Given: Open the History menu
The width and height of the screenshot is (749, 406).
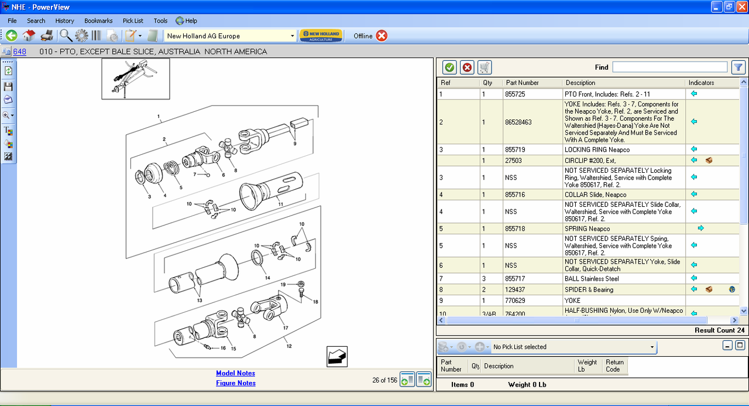Looking at the screenshot, I should tap(65, 21).
